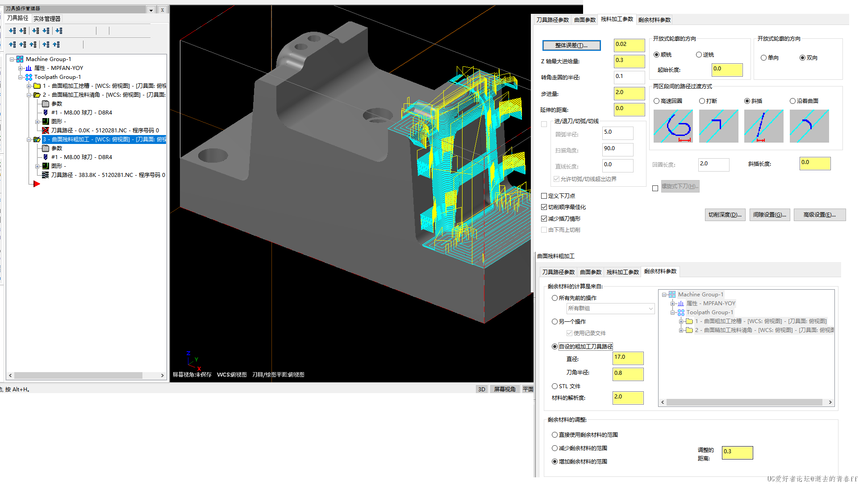Screen dimensions: 859x484
Task: Select the 单向 radio button
Action: (763, 58)
